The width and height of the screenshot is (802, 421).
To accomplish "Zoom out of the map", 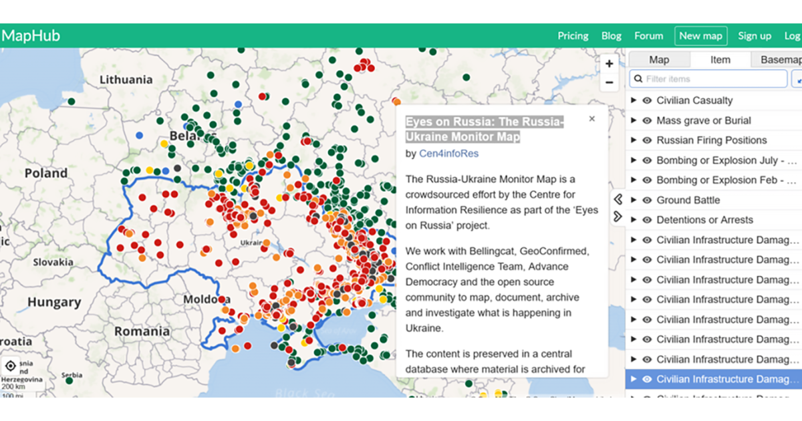I will click(609, 82).
